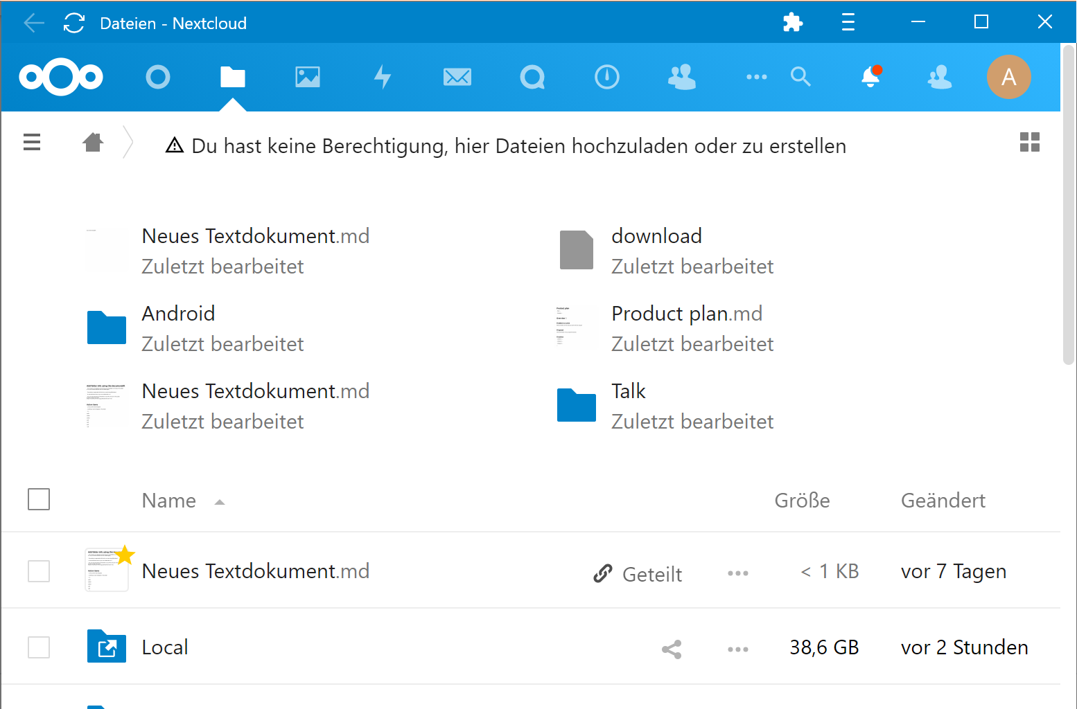Image resolution: width=1077 pixels, height=709 pixels.
Task: Open the Dashboard circle icon
Action: pyautogui.click(x=158, y=77)
